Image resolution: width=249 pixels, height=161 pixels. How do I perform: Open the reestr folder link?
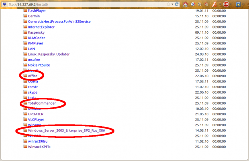coord(33,87)
